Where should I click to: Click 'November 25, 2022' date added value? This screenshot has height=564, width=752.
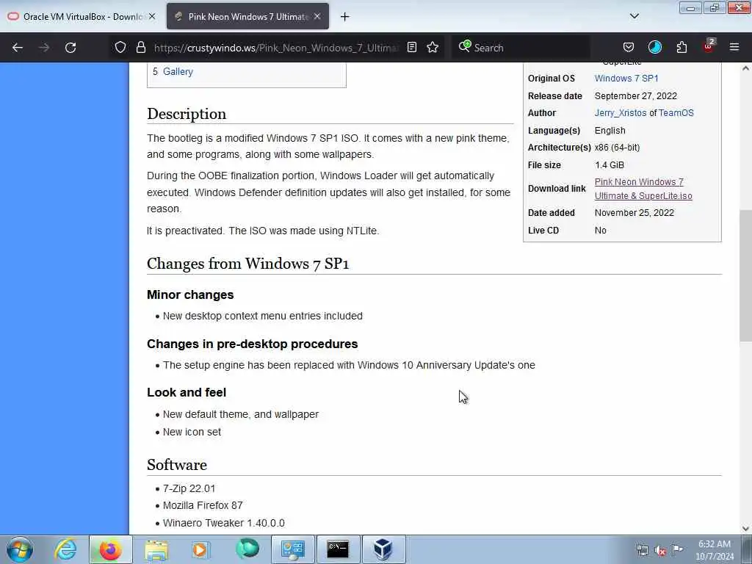(634, 212)
